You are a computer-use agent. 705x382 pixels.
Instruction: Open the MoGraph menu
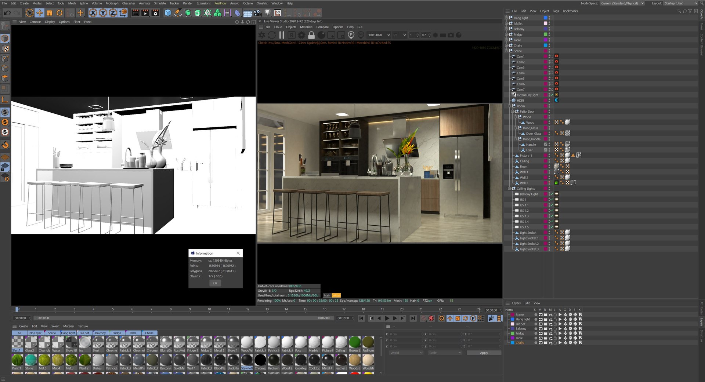coord(112,3)
